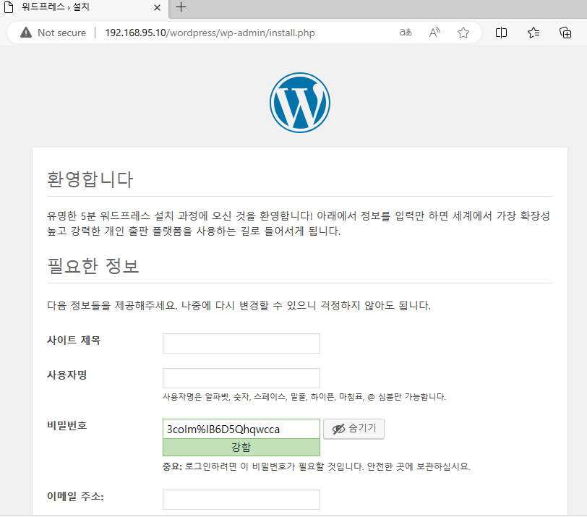
Task: Click the 비밀번호 password field
Action: point(241,429)
